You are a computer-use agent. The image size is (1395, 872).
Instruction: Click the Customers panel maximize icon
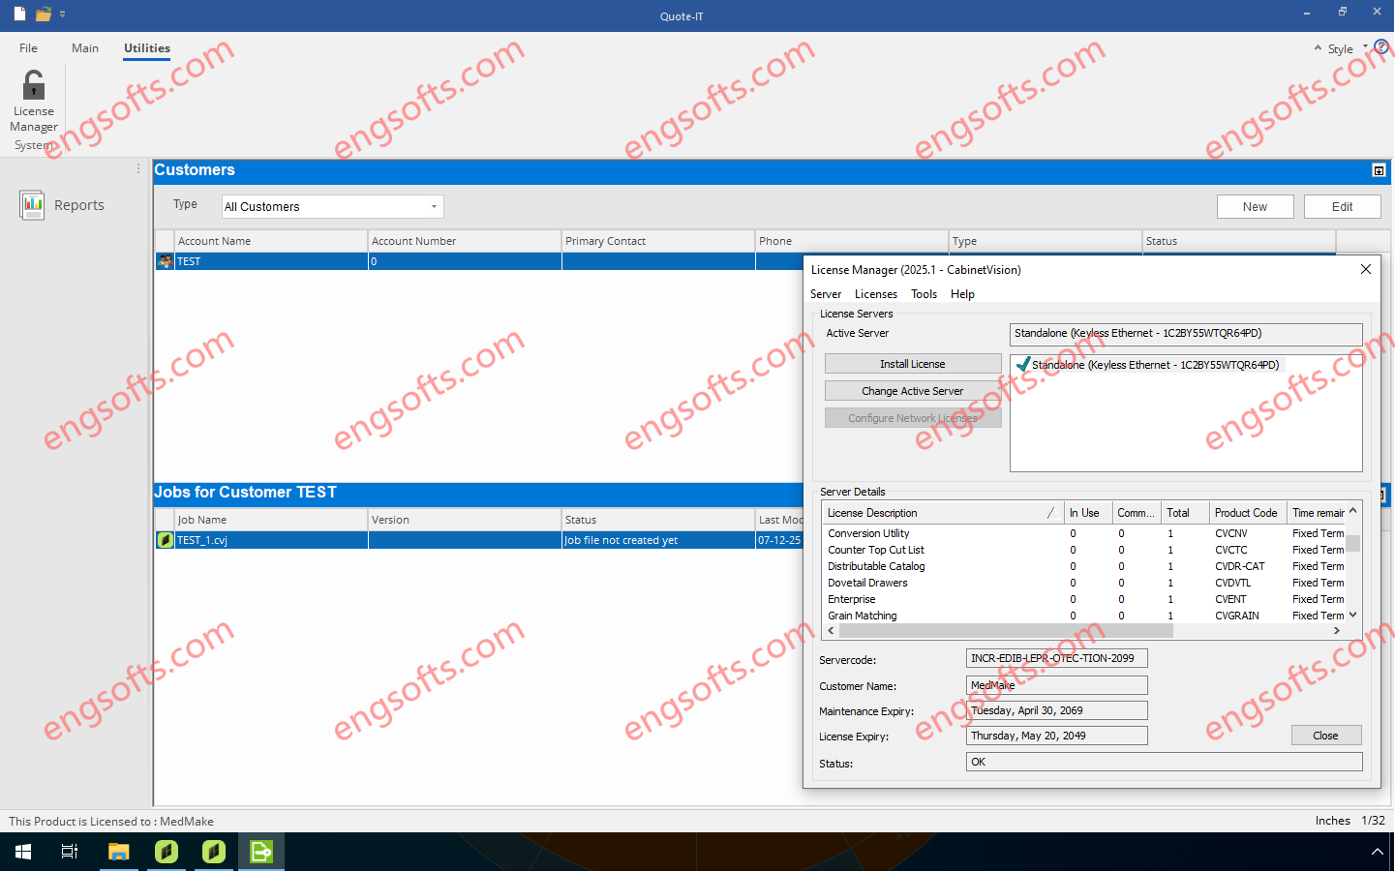1379,170
